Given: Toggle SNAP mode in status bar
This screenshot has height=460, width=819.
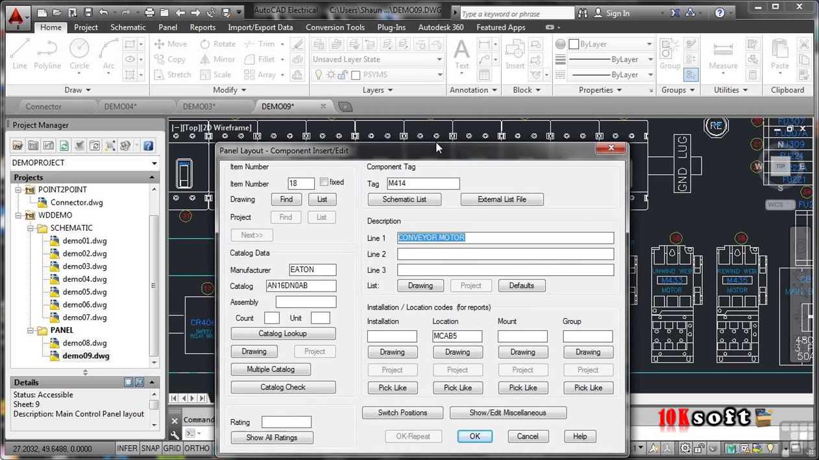Looking at the screenshot, I should [x=150, y=448].
